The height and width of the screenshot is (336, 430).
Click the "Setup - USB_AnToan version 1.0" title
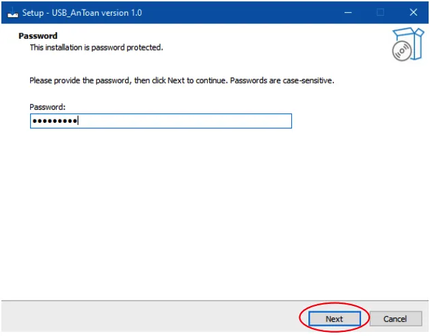click(x=83, y=12)
